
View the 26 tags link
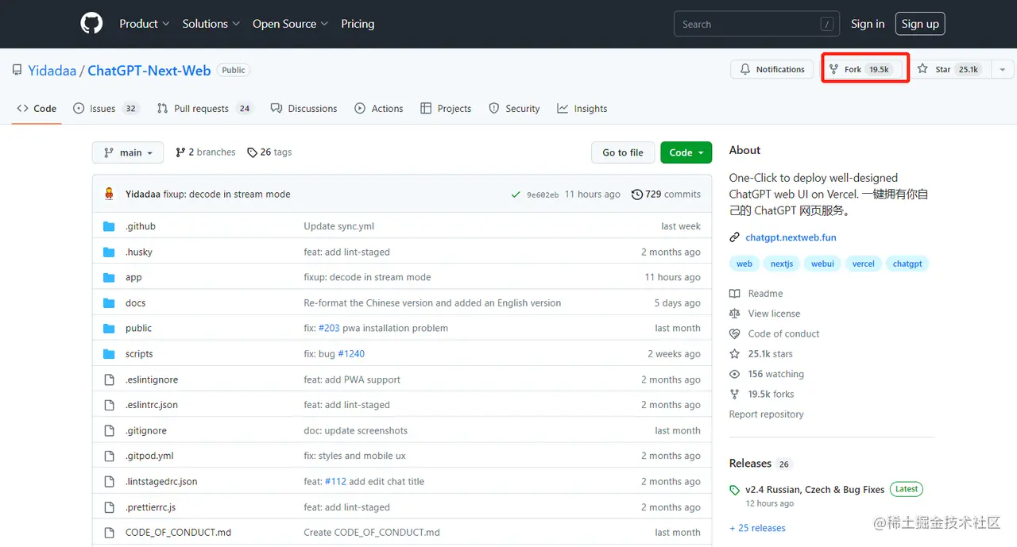[269, 152]
